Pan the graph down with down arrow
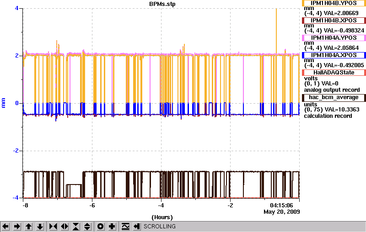 point(40,227)
